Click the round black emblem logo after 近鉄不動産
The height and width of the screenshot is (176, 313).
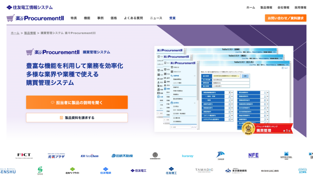pos(155,156)
